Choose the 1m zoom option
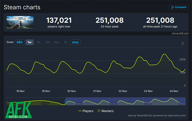 (x=38, y=42)
